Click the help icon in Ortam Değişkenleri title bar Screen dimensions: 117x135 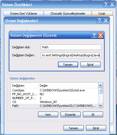(x=99, y=21)
